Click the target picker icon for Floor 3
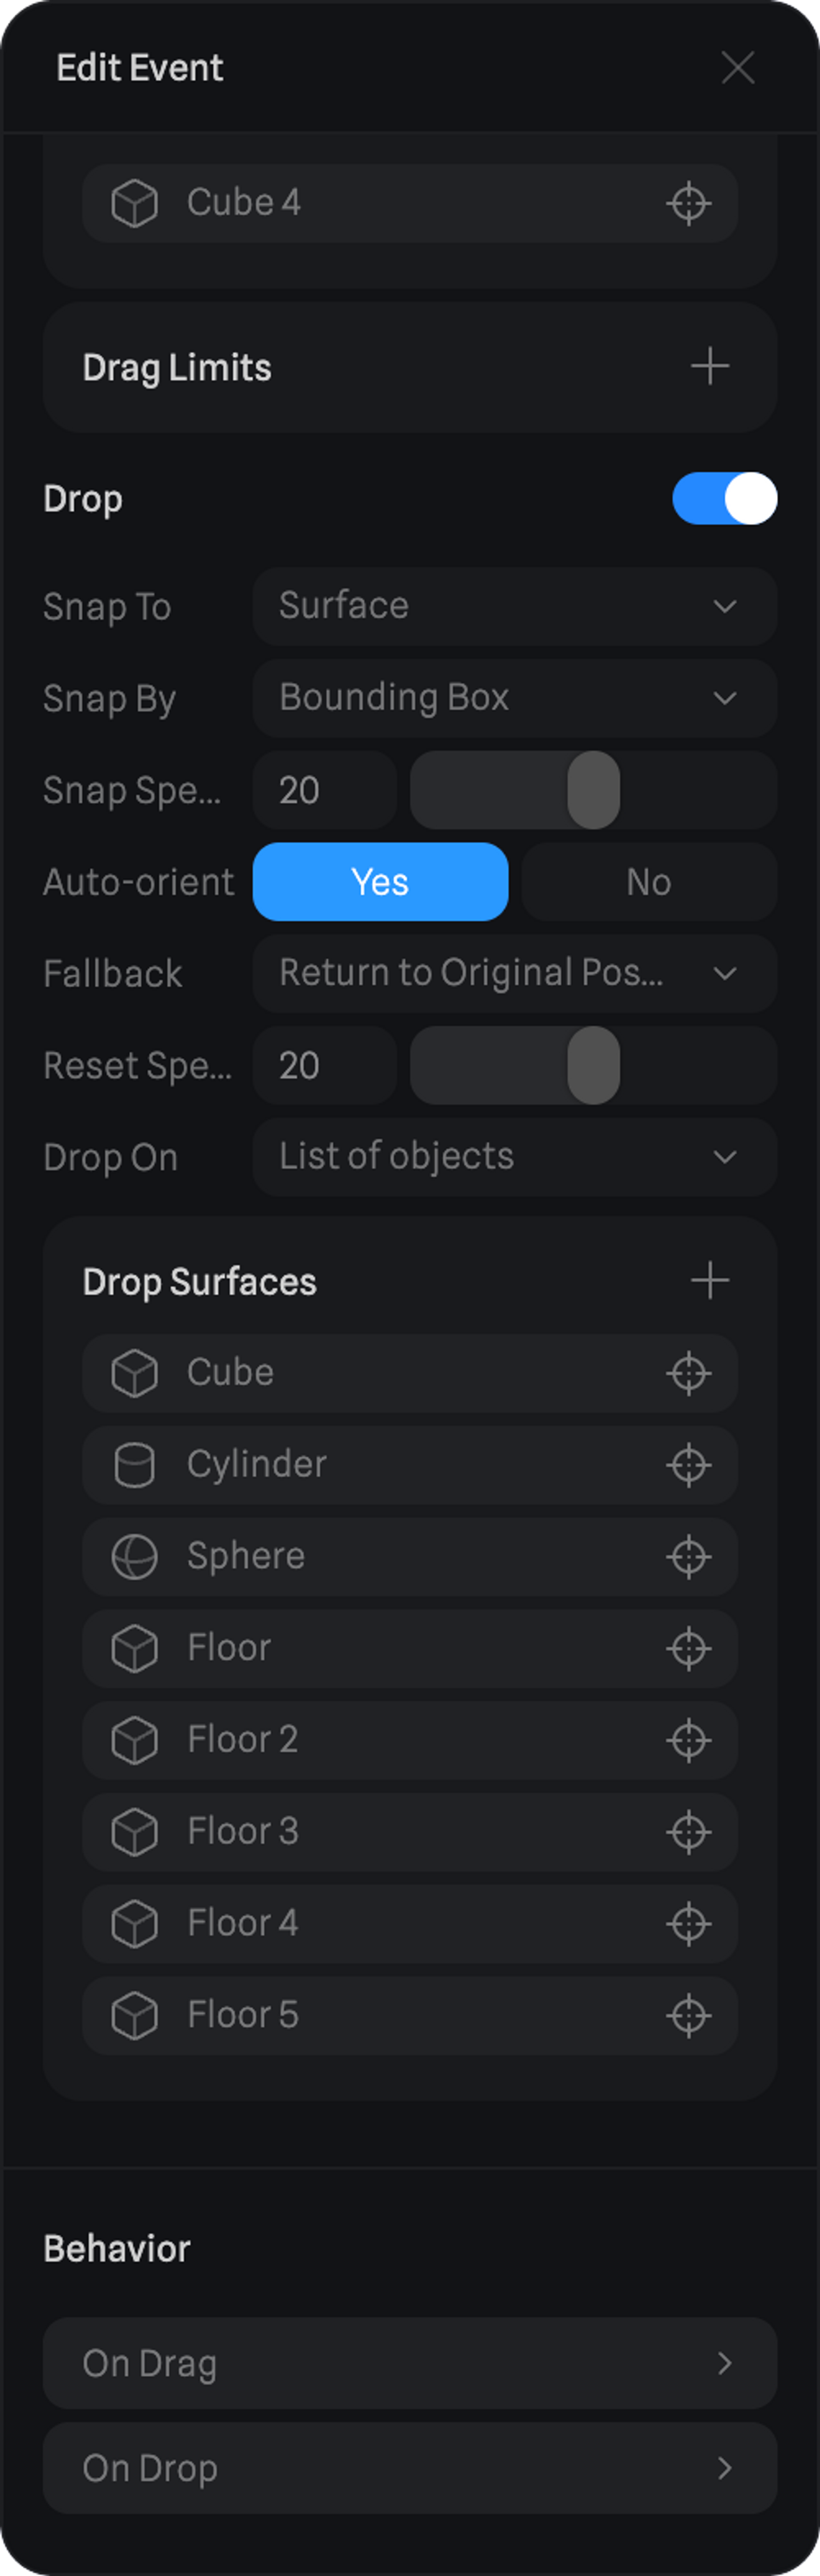Viewport: 820px width, 2576px height. 689,1832
